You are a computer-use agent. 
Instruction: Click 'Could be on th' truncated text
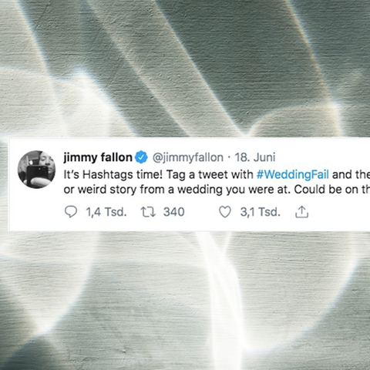[x=332, y=190]
